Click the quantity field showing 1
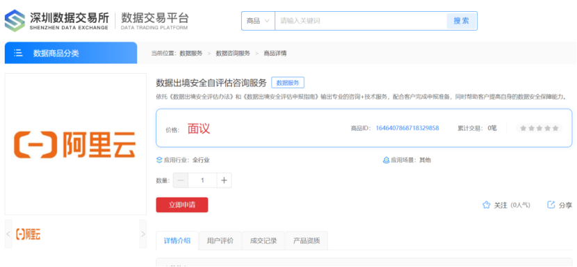The height and width of the screenshot is (267, 577). 202,181
